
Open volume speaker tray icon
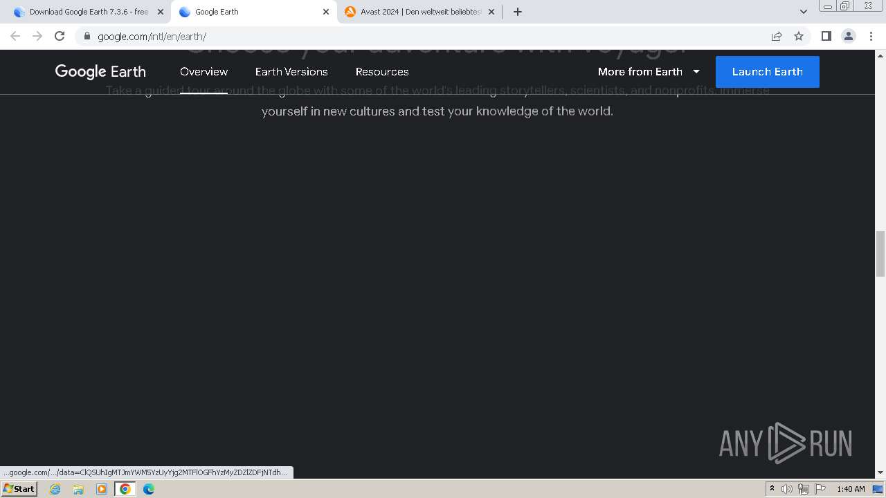[787, 489]
